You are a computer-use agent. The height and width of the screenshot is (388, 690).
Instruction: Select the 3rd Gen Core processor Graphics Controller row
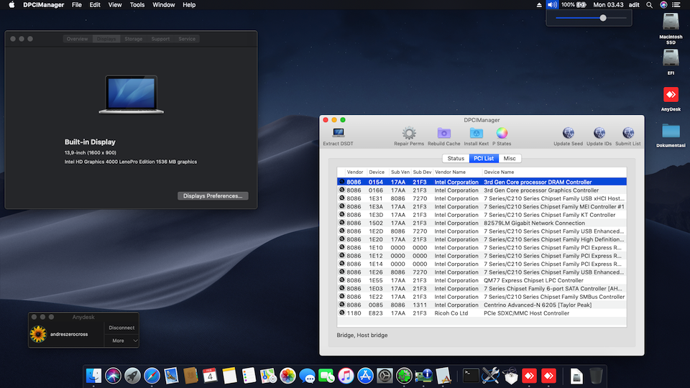(482, 190)
